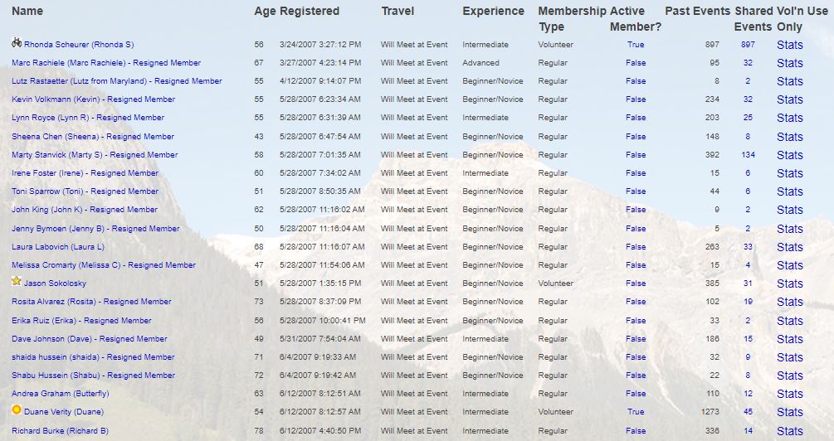Click the orange circle icon beside Duane Verity
The image size is (834, 441).
coord(17,409)
